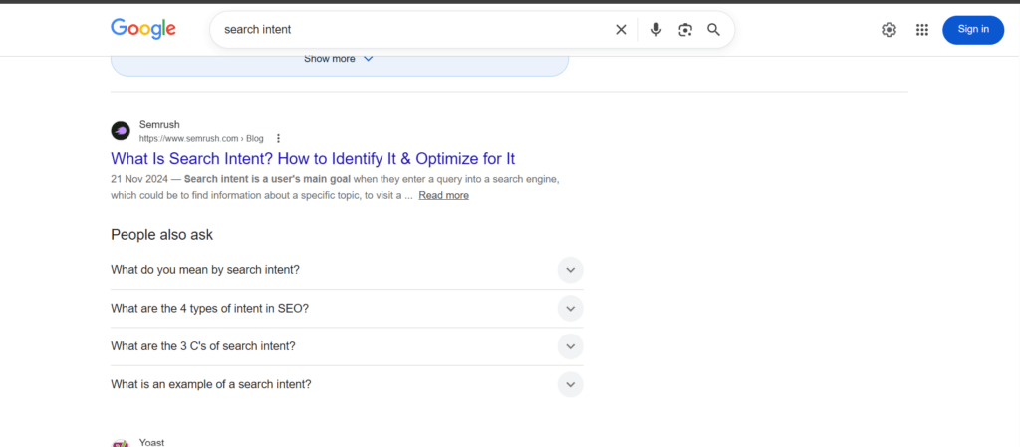Viewport: 1020px width, 447px height.
Task: Expand 'What do you mean by search intent?'
Action: coord(347,270)
